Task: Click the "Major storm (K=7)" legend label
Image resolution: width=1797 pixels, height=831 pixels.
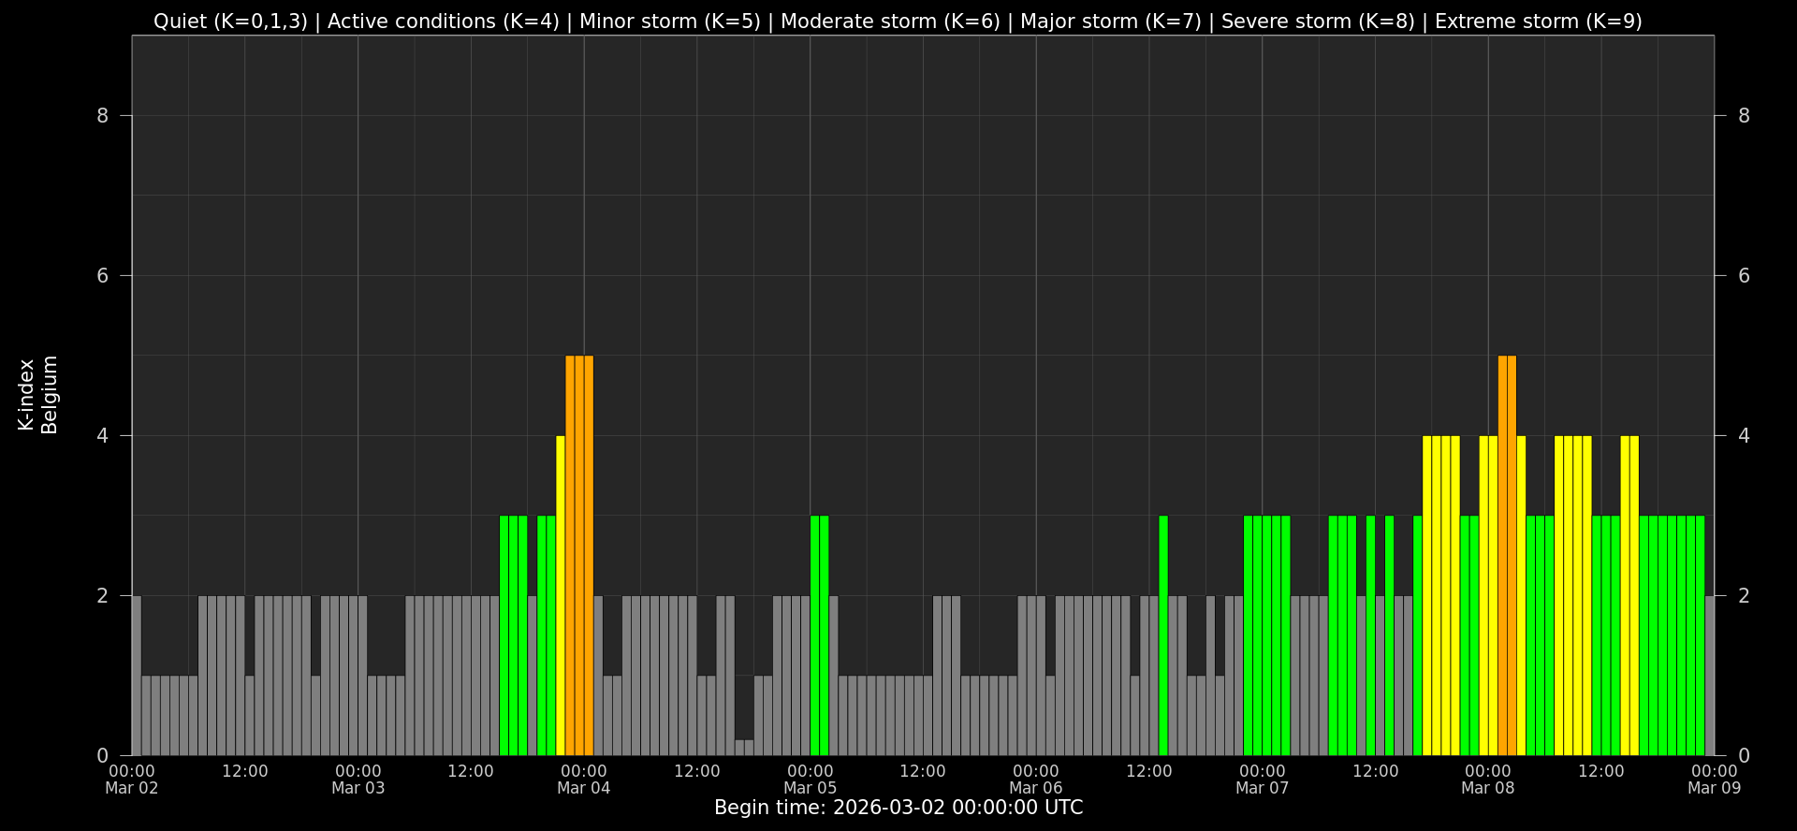Action: pyautogui.click(x=1110, y=22)
